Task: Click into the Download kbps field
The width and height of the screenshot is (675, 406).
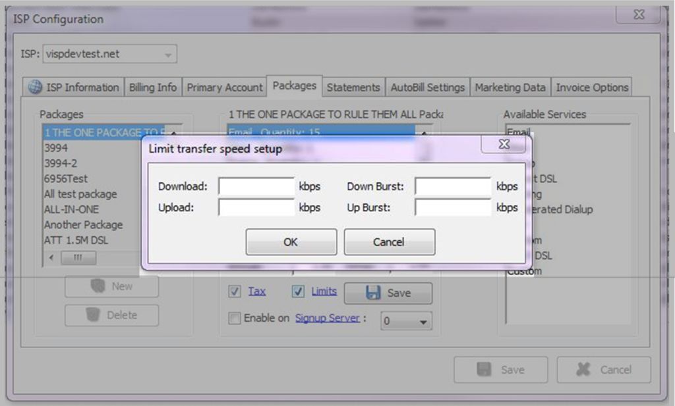Action: point(256,186)
